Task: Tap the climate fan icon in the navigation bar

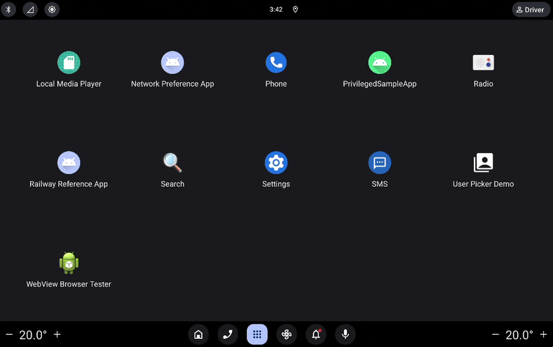Action: (286, 334)
